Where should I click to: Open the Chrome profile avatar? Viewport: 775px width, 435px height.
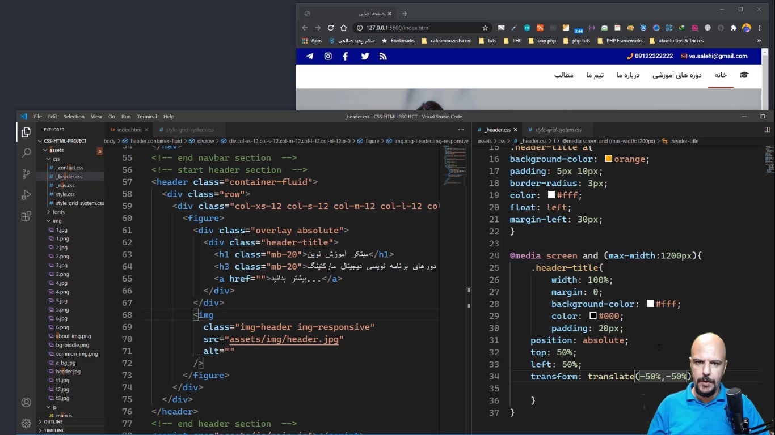pos(747,28)
